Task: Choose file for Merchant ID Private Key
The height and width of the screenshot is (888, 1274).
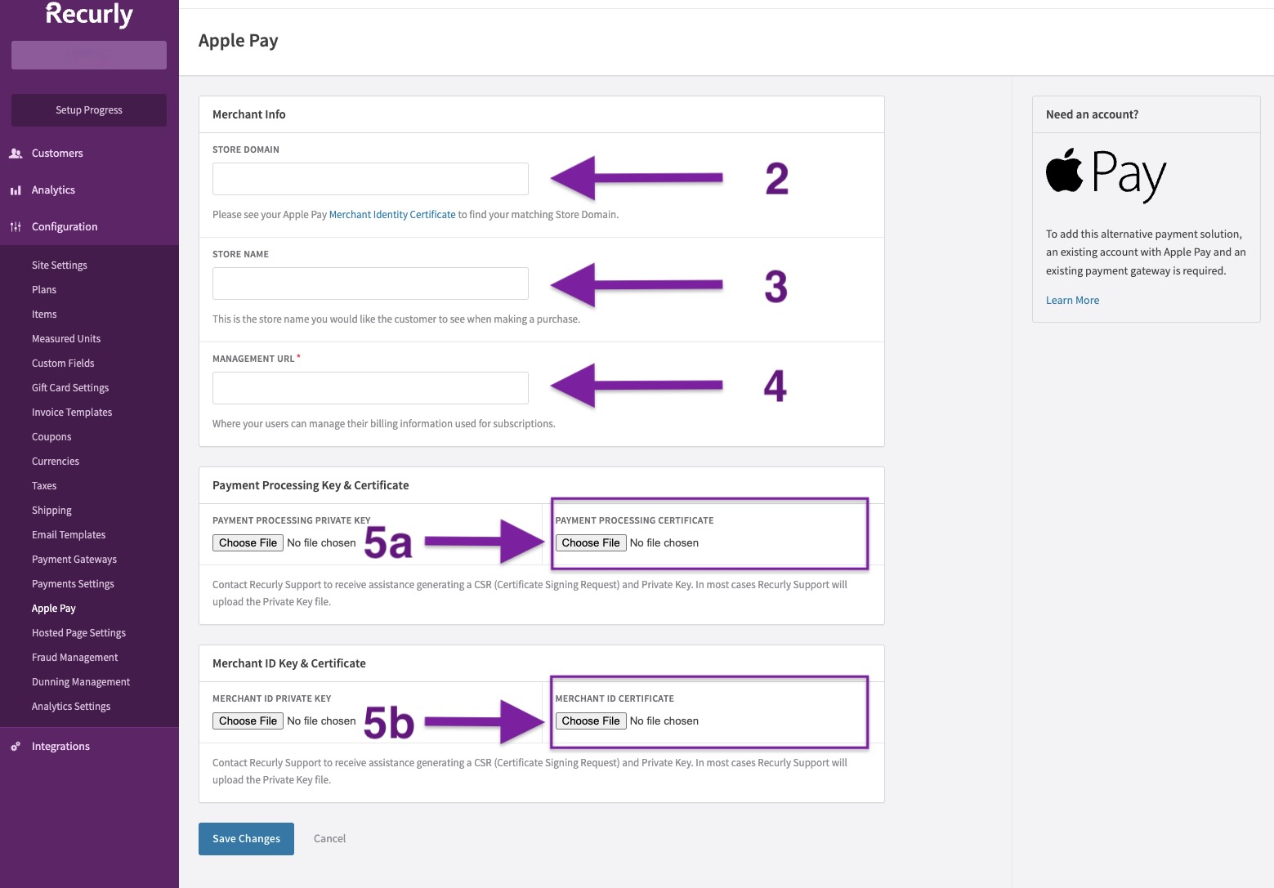Action: point(248,721)
